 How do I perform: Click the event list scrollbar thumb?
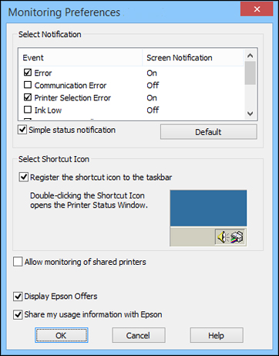coord(250,73)
